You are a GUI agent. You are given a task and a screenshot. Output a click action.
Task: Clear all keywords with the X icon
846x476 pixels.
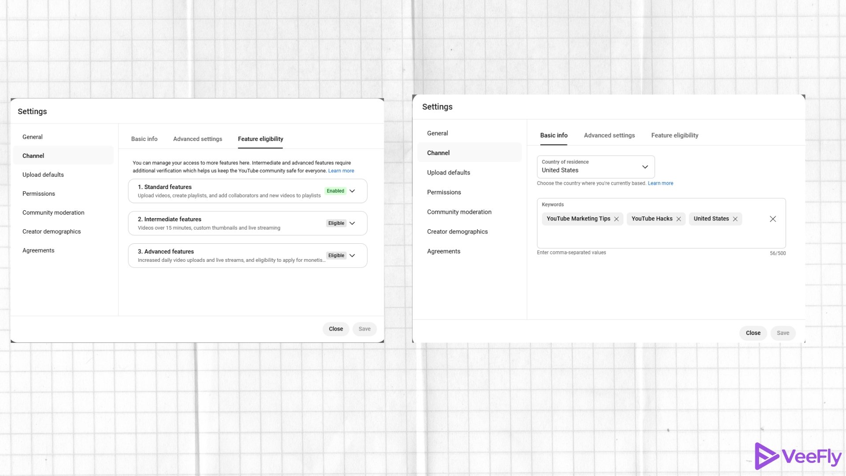pyautogui.click(x=773, y=219)
